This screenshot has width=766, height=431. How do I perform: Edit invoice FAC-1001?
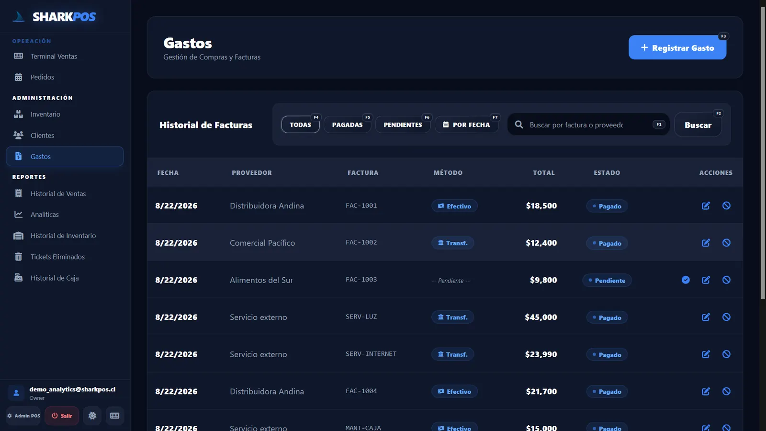[x=706, y=205]
